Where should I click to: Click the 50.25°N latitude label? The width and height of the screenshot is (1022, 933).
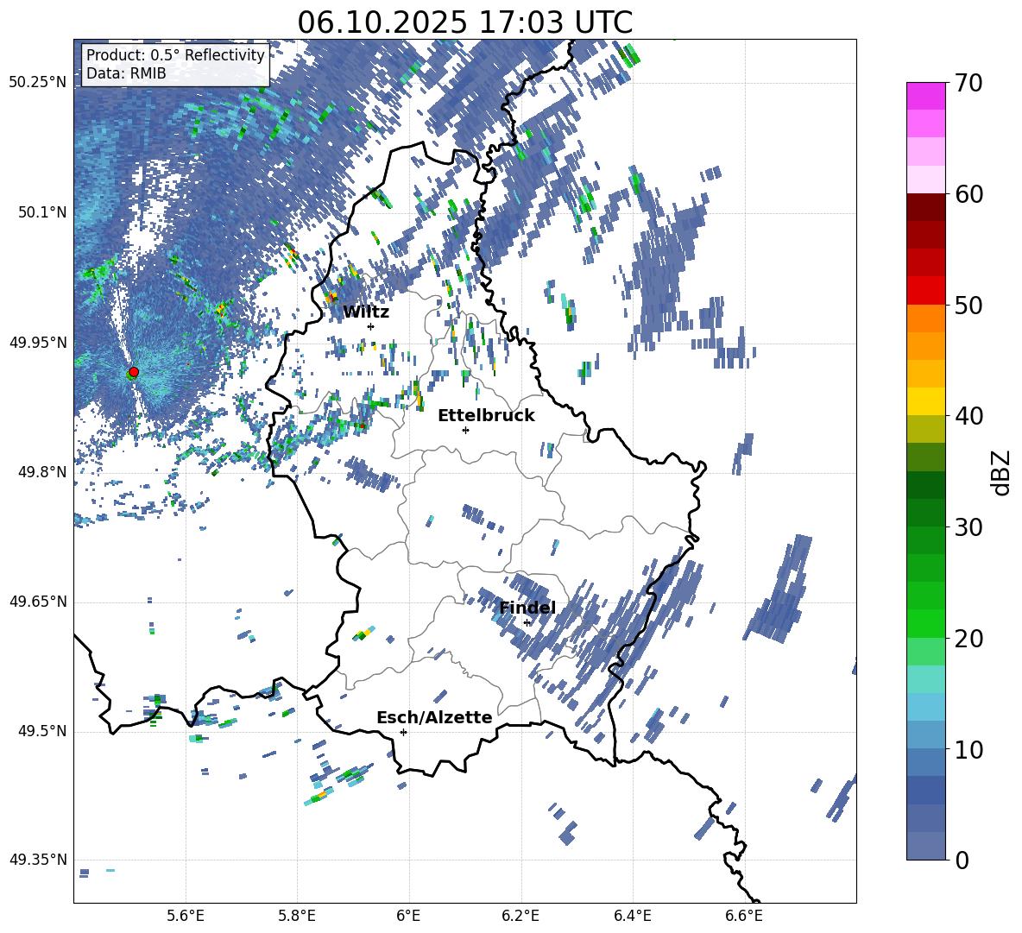point(38,83)
